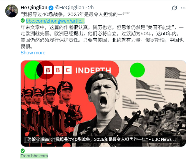Open He Qinglian's profile avatar
The height and width of the screenshot is (160, 189).
[x=12, y=11]
